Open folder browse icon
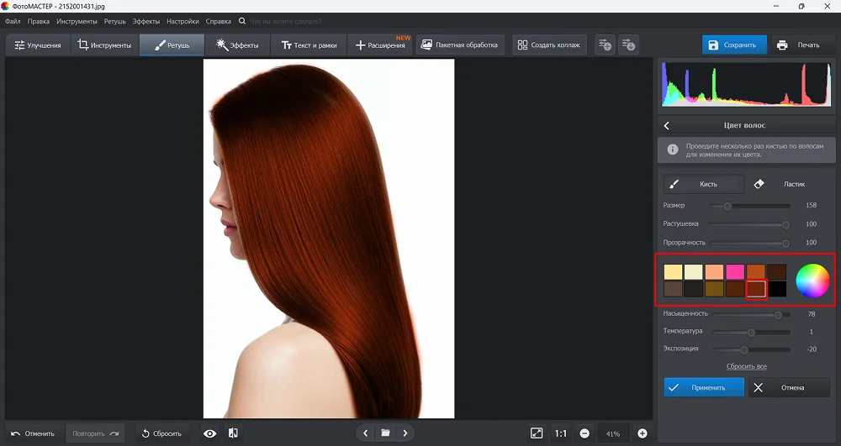 [385, 433]
